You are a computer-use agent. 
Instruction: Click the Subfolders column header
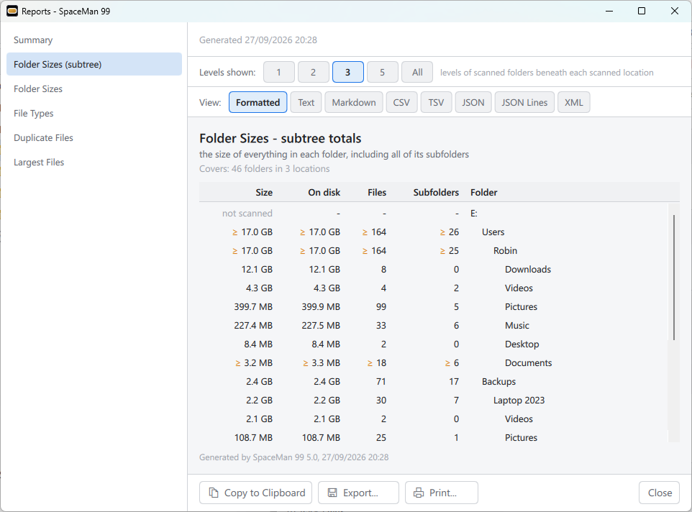(436, 193)
